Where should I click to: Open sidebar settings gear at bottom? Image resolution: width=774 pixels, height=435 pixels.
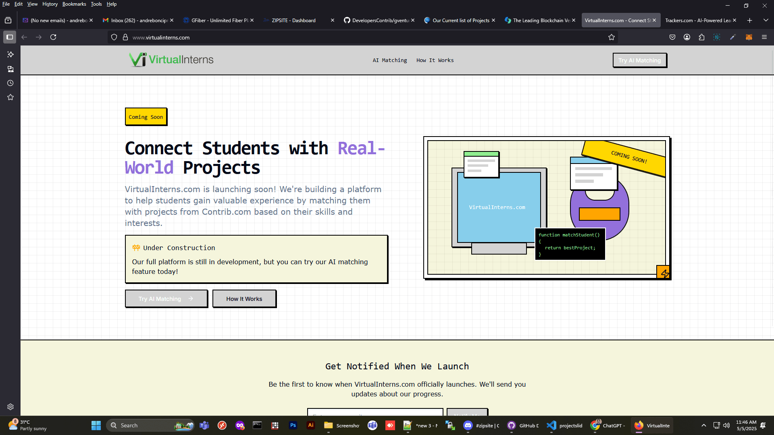(10, 406)
